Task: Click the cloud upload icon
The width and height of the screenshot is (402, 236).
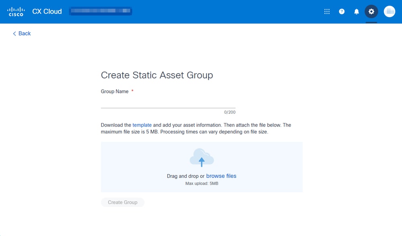Action: [x=202, y=158]
